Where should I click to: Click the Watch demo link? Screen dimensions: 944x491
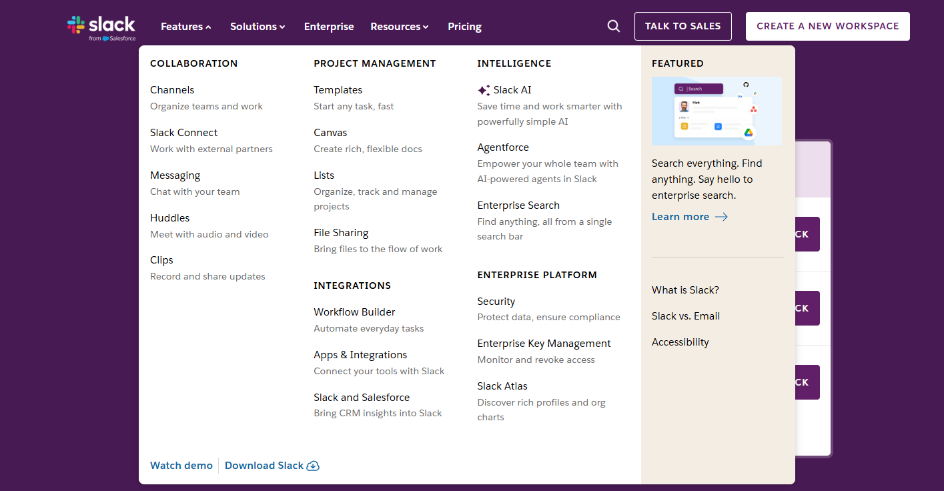(181, 466)
